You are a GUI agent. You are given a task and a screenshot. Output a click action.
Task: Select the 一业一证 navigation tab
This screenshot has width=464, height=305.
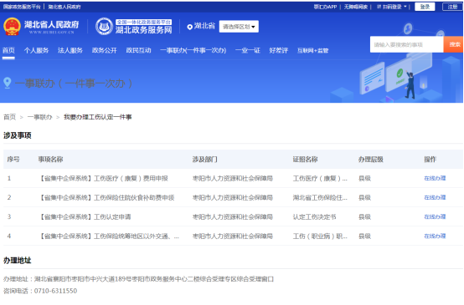point(248,50)
